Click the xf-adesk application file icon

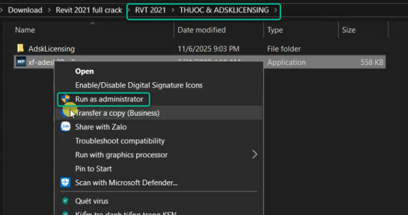tap(20, 62)
